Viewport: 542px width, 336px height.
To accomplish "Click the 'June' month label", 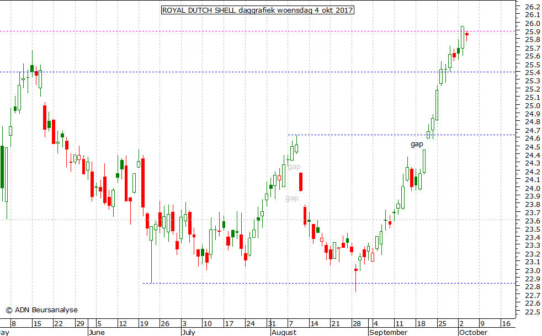I will (97, 332).
